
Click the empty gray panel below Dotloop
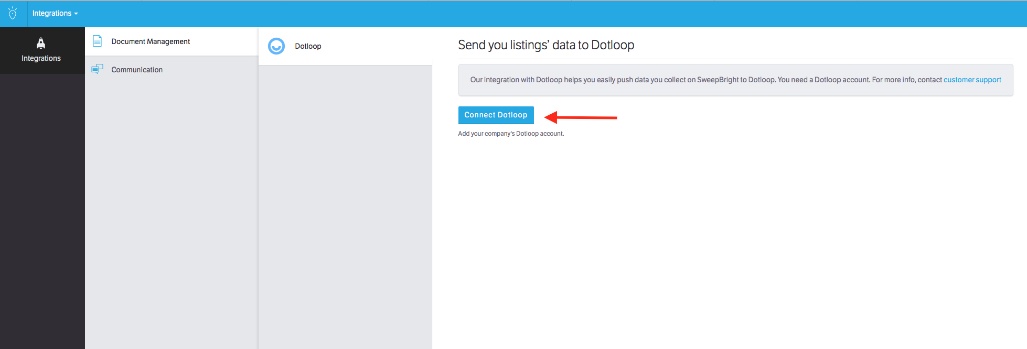coord(345,210)
